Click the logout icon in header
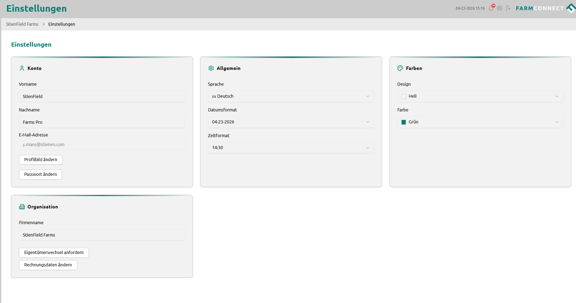576x303 pixels. (508, 8)
